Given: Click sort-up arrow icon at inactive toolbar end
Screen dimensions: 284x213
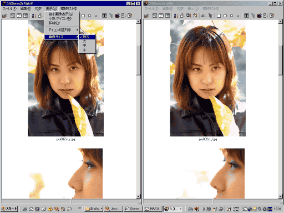Looking at the screenshot, I should coord(272,16).
